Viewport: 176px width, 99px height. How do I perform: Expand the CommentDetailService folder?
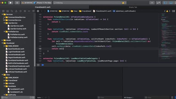[4, 17]
